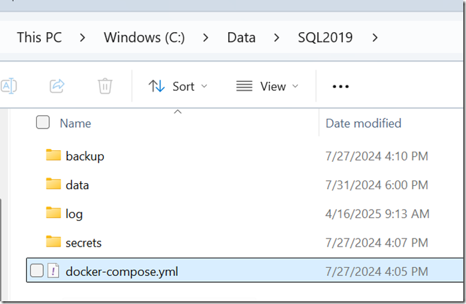This screenshot has height=304, width=466.
Task: Sort by the Date modified column header
Action: point(364,123)
